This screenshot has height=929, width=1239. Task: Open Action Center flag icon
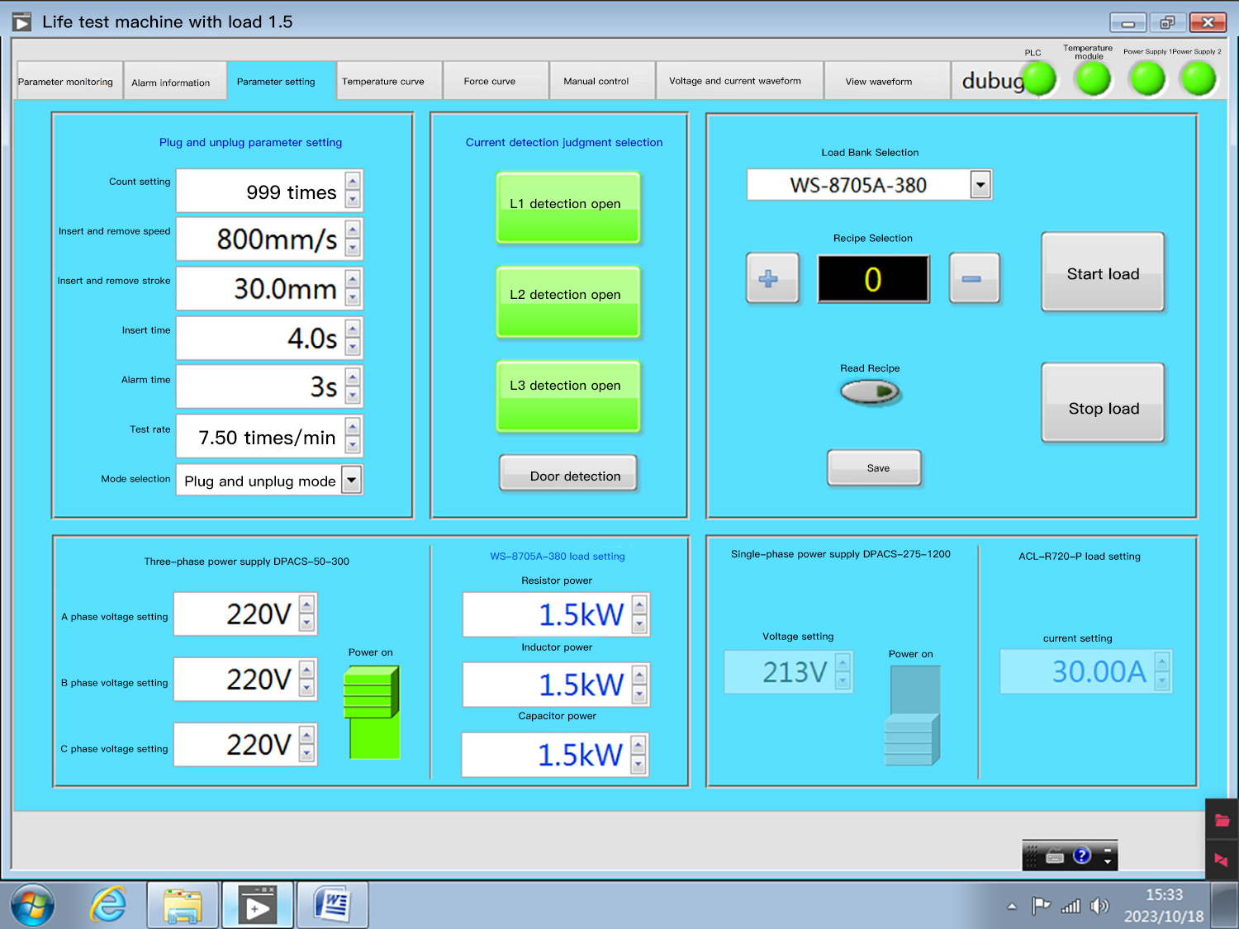pyautogui.click(x=1041, y=906)
